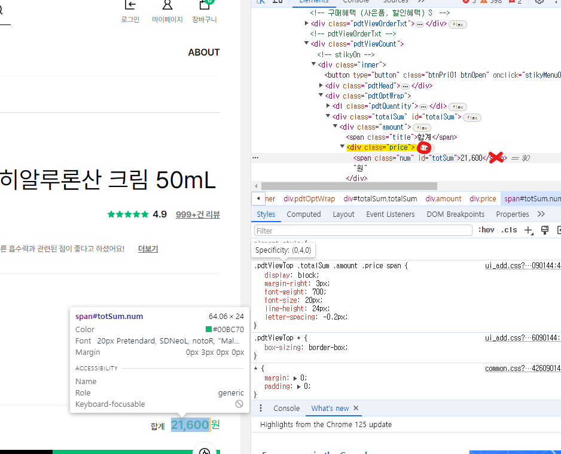The height and width of the screenshot is (454, 561).
Task: Click inside the Styles Filter input field
Action: click(x=359, y=230)
